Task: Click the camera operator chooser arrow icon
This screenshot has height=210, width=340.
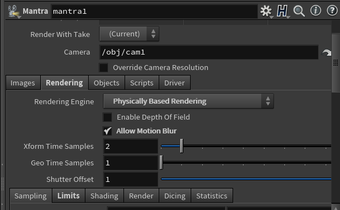Action: click(x=326, y=52)
